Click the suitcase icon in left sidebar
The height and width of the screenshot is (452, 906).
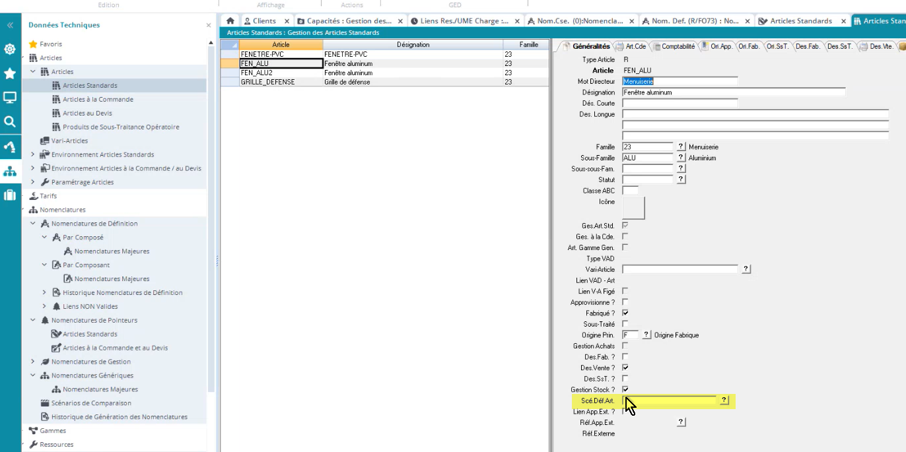point(10,195)
